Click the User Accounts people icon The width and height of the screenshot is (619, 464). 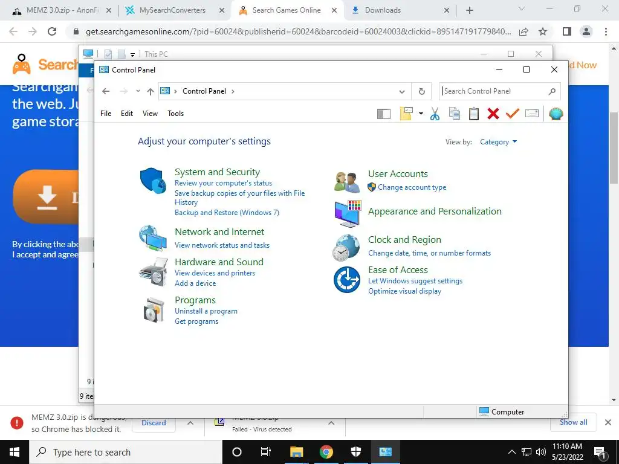point(347,182)
